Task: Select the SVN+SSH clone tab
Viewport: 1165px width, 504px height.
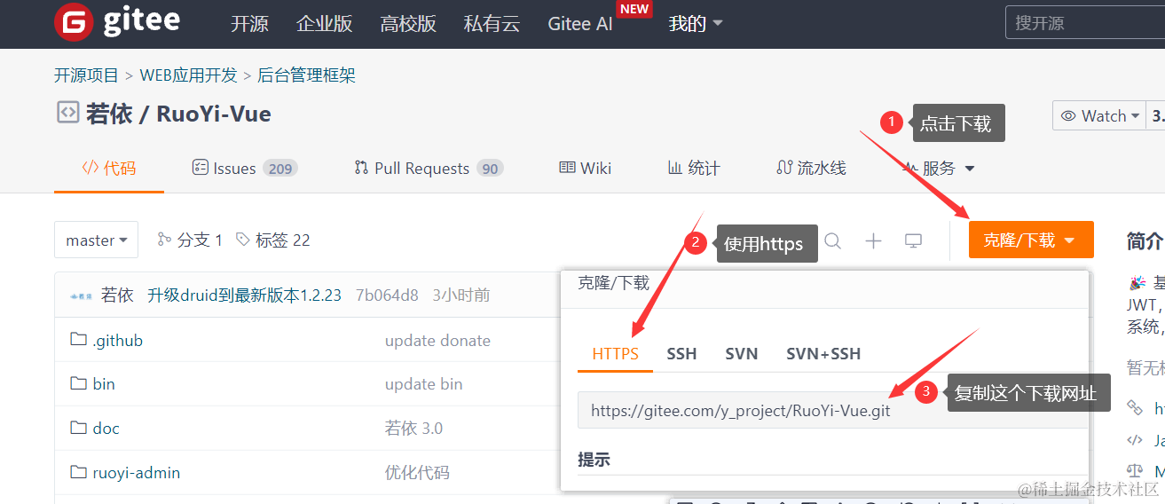Action: point(823,354)
